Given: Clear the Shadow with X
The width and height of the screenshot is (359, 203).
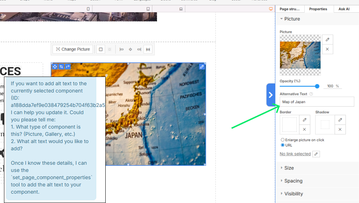Looking at the screenshot, I should pos(340,129).
